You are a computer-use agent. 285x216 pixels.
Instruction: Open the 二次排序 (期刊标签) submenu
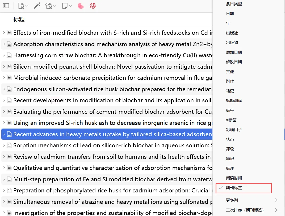coord(249,210)
